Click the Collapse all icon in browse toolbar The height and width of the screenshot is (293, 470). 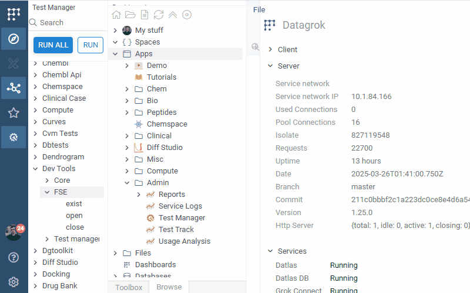(173, 15)
